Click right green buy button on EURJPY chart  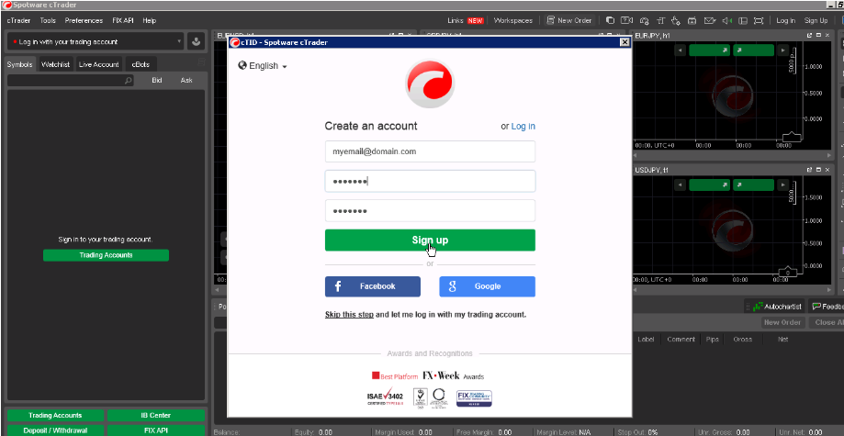pos(753,50)
